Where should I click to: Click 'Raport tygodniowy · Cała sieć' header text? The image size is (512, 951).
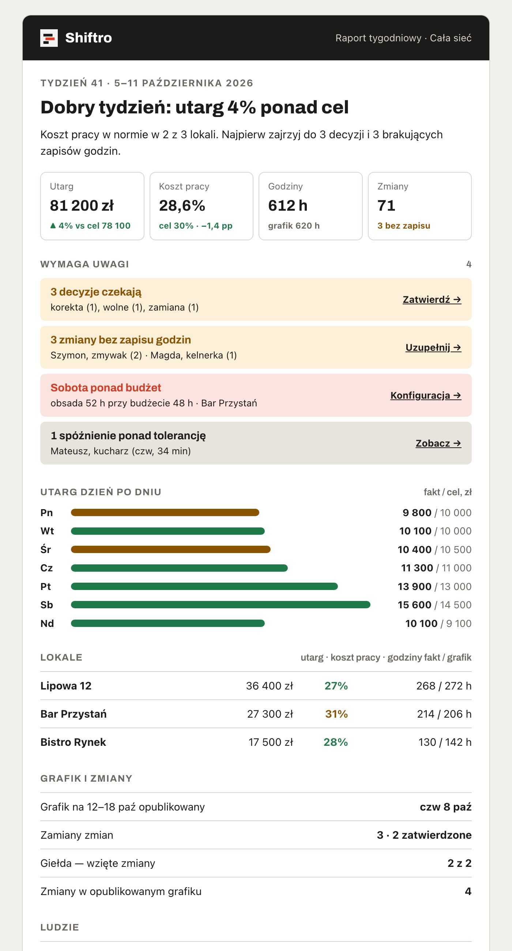[x=403, y=38]
